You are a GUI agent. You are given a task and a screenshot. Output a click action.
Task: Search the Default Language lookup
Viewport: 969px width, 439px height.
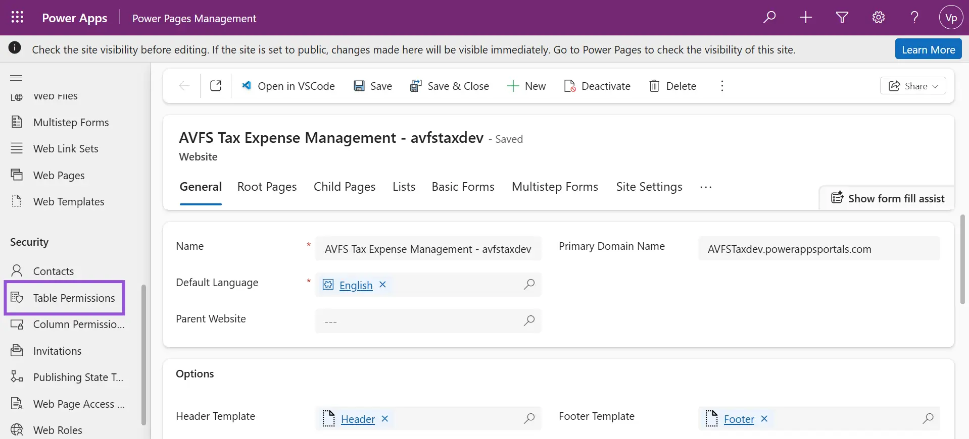coord(529,285)
